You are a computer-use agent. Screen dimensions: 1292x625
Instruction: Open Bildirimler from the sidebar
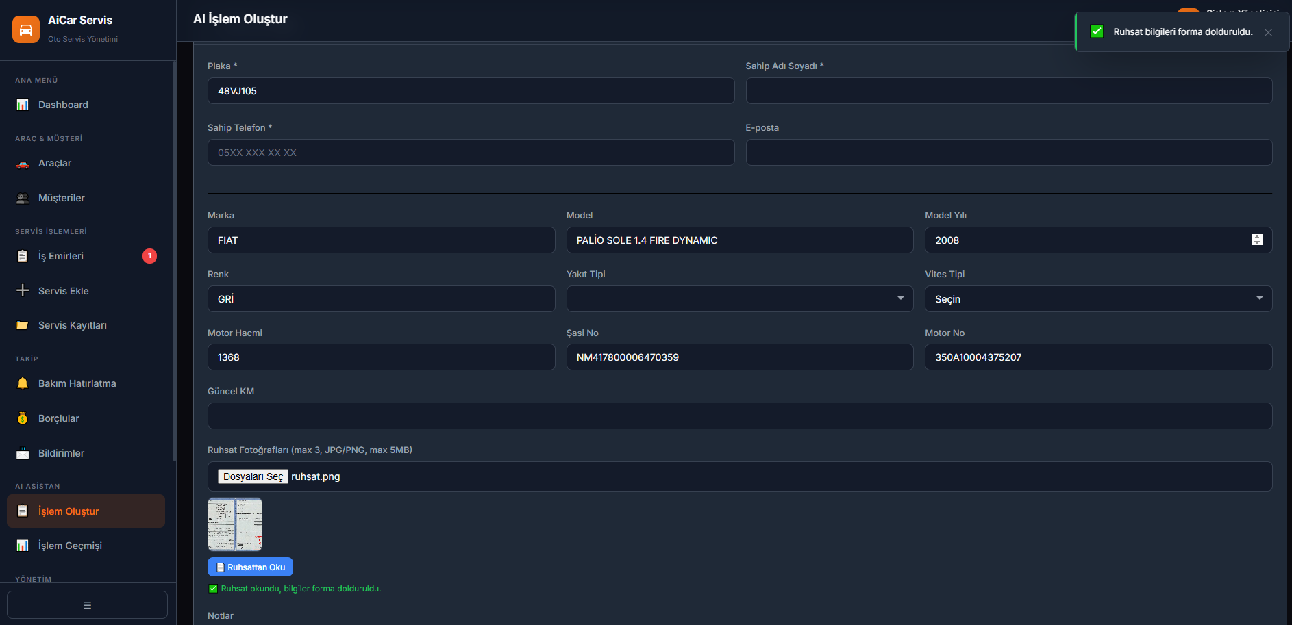(x=86, y=453)
